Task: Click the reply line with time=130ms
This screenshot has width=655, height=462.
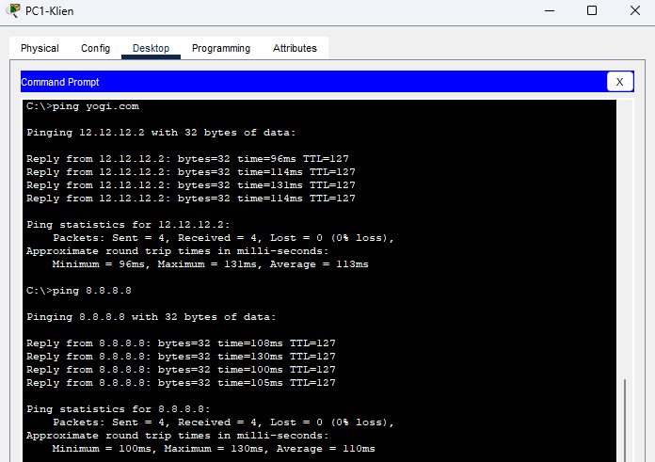Action: click(x=181, y=357)
